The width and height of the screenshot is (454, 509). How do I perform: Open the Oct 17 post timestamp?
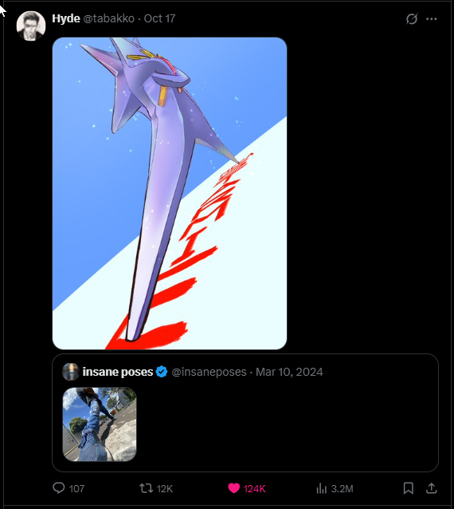tap(159, 18)
